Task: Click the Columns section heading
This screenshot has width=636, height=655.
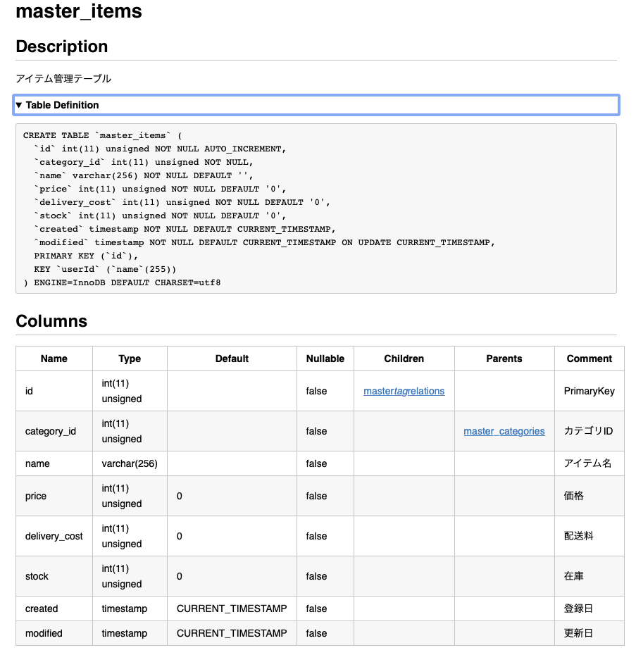Action: 51,321
